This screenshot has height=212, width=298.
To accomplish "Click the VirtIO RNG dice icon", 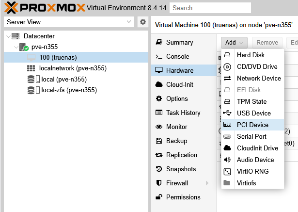I will 227,171.
